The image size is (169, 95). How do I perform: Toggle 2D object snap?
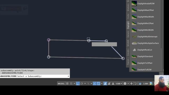point(98,84)
